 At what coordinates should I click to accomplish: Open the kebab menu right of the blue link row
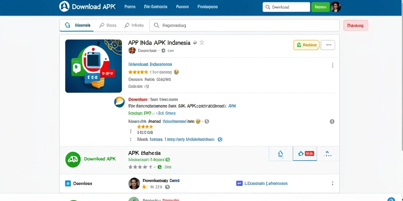click(x=332, y=65)
